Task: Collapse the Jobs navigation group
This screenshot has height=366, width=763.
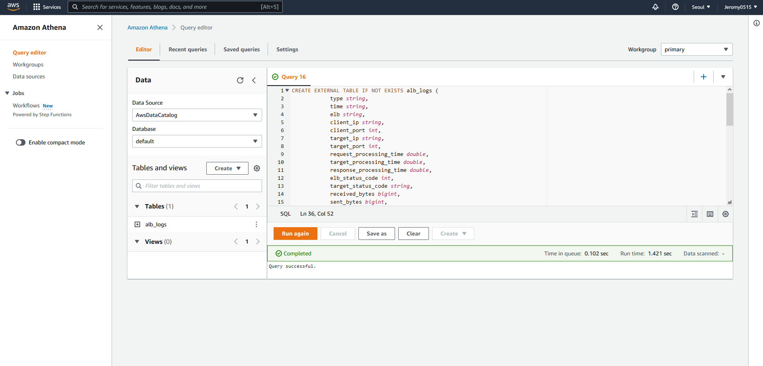Action: click(x=7, y=93)
